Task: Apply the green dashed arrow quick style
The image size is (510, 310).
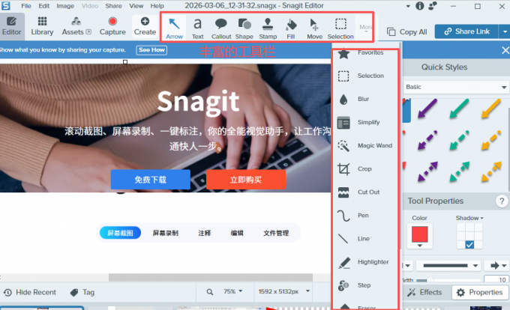Action: [459, 140]
